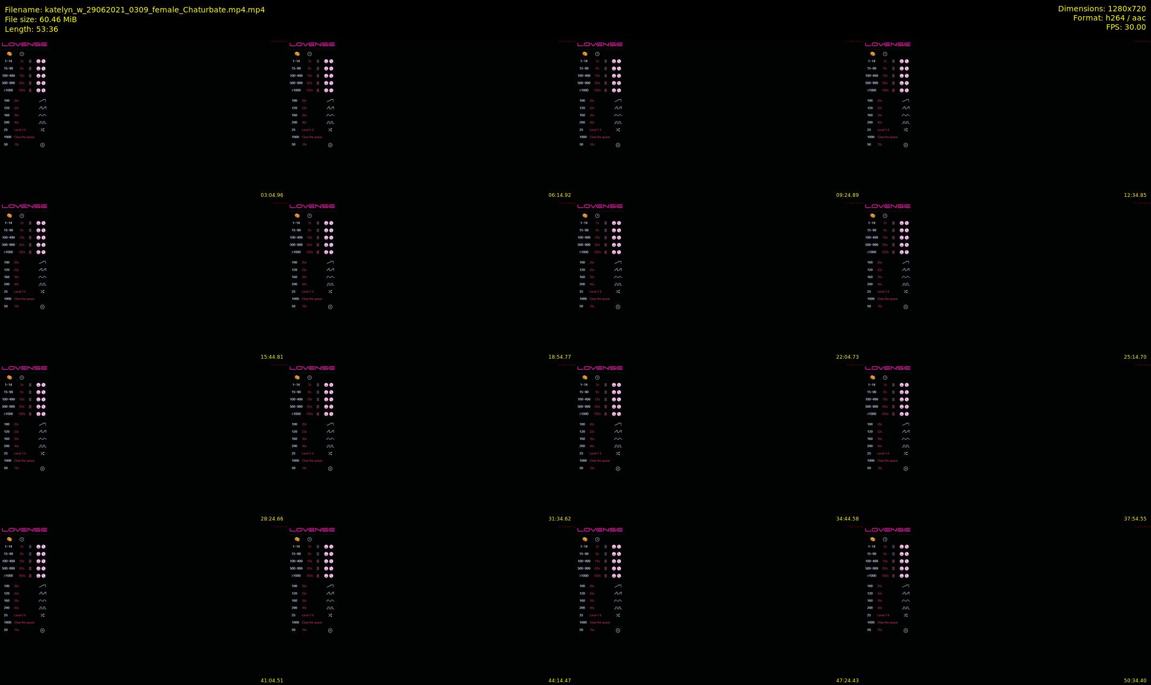Click the second pink toy icon, ≥1000 row, 31:34.62 frame
Image resolution: width=1151 pixels, height=685 pixels.
331,414
